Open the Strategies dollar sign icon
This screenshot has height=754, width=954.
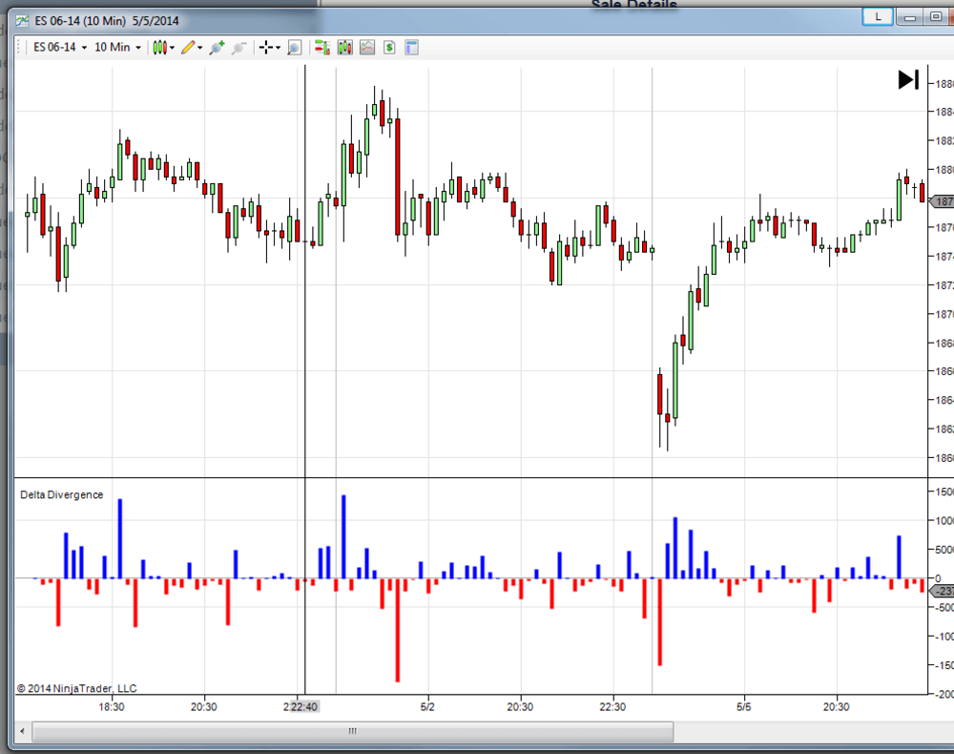pyautogui.click(x=390, y=47)
